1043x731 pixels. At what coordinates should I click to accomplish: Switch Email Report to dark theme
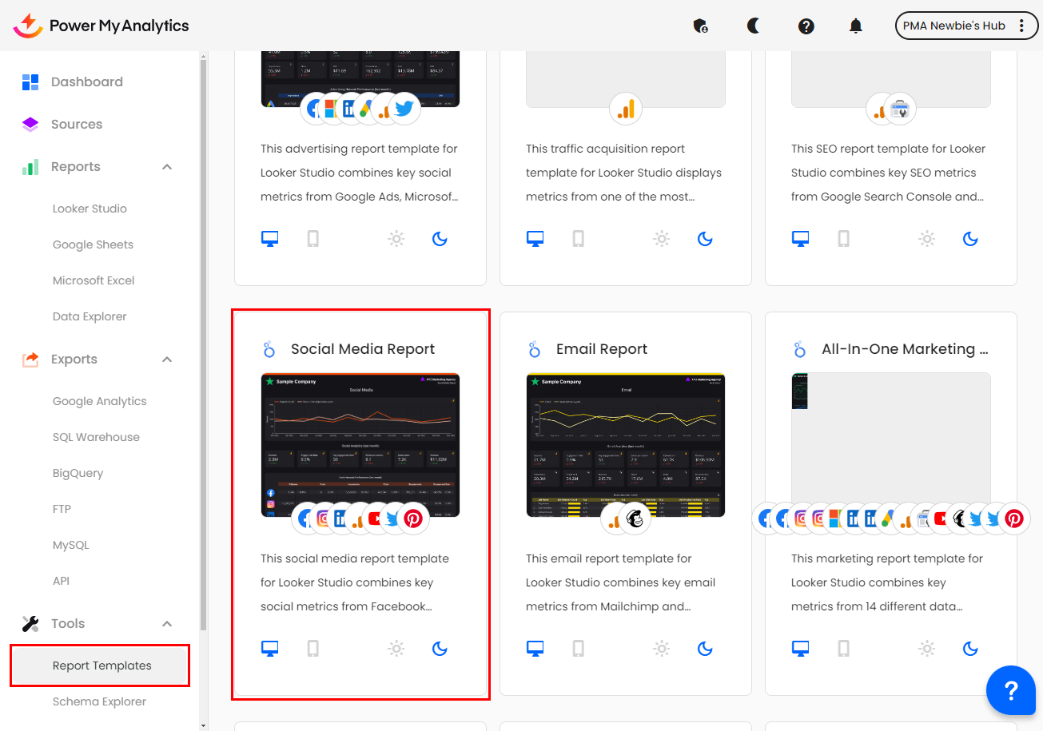pyautogui.click(x=705, y=649)
